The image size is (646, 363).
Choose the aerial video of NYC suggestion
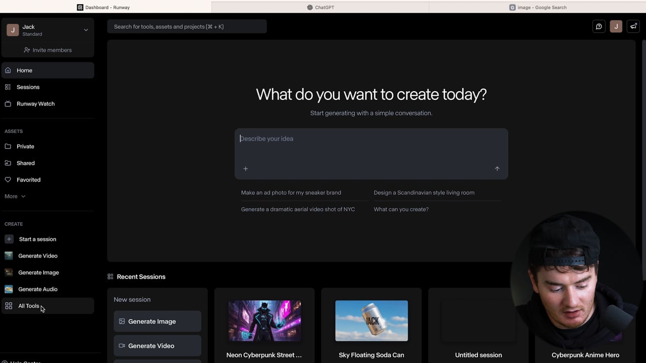coord(298,209)
